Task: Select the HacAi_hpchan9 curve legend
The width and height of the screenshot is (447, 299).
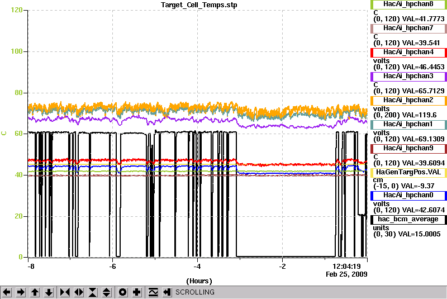Action: click(x=408, y=149)
